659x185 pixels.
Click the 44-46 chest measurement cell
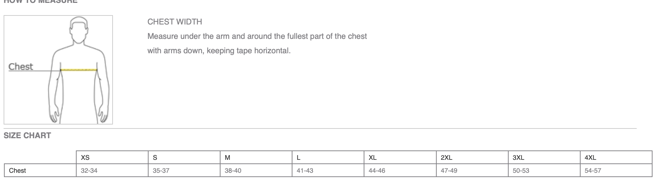click(377, 171)
